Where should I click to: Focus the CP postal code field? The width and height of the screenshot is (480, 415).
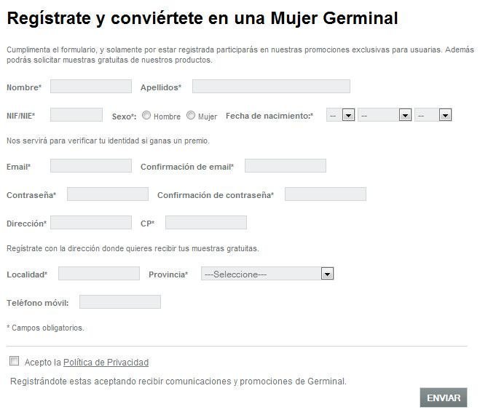click(206, 223)
